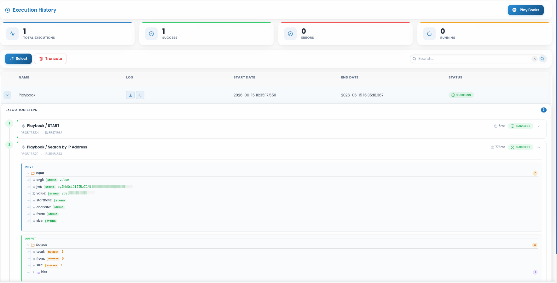Screen dimensions: 557x283
Task: Click the total output row chevron icon
Action: click(34, 252)
